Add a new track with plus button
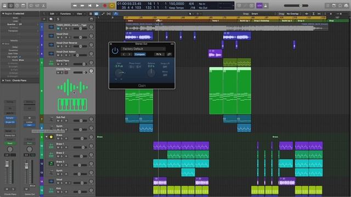351x197 pixels. tap(44, 19)
